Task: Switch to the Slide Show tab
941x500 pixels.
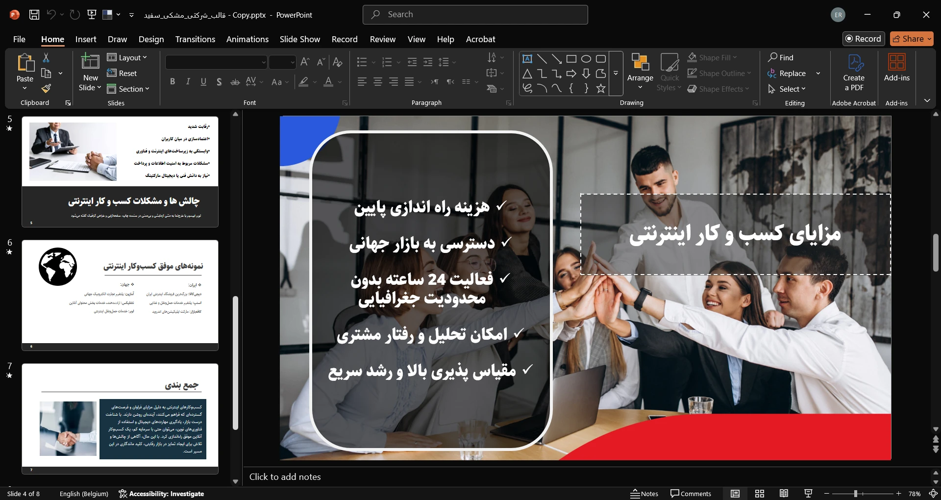Action: point(299,39)
